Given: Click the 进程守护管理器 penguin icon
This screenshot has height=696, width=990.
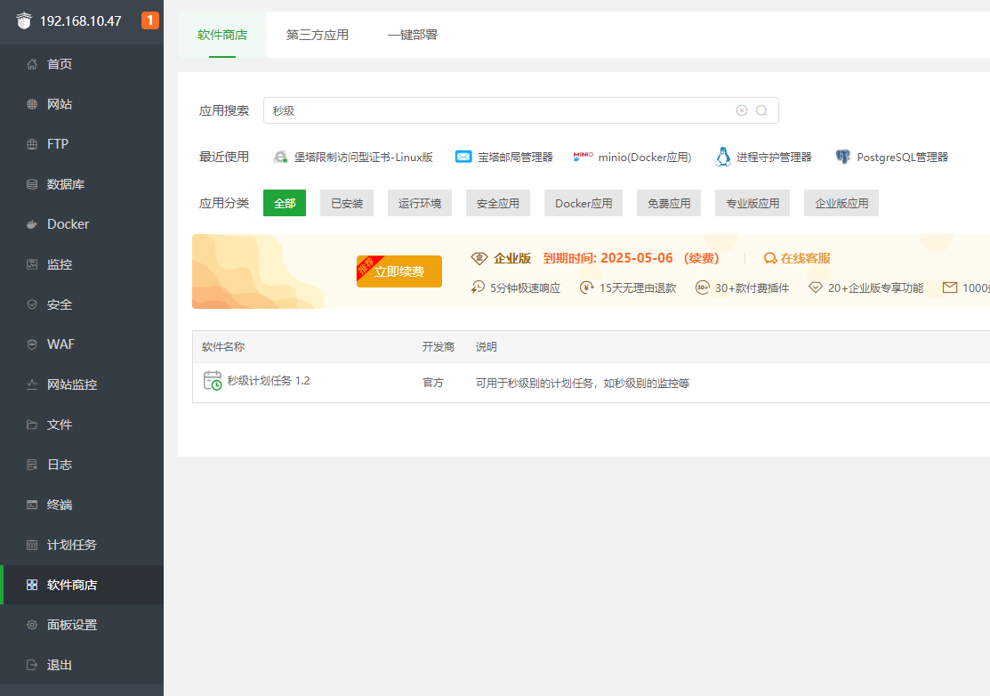Looking at the screenshot, I should coord(723,157).
